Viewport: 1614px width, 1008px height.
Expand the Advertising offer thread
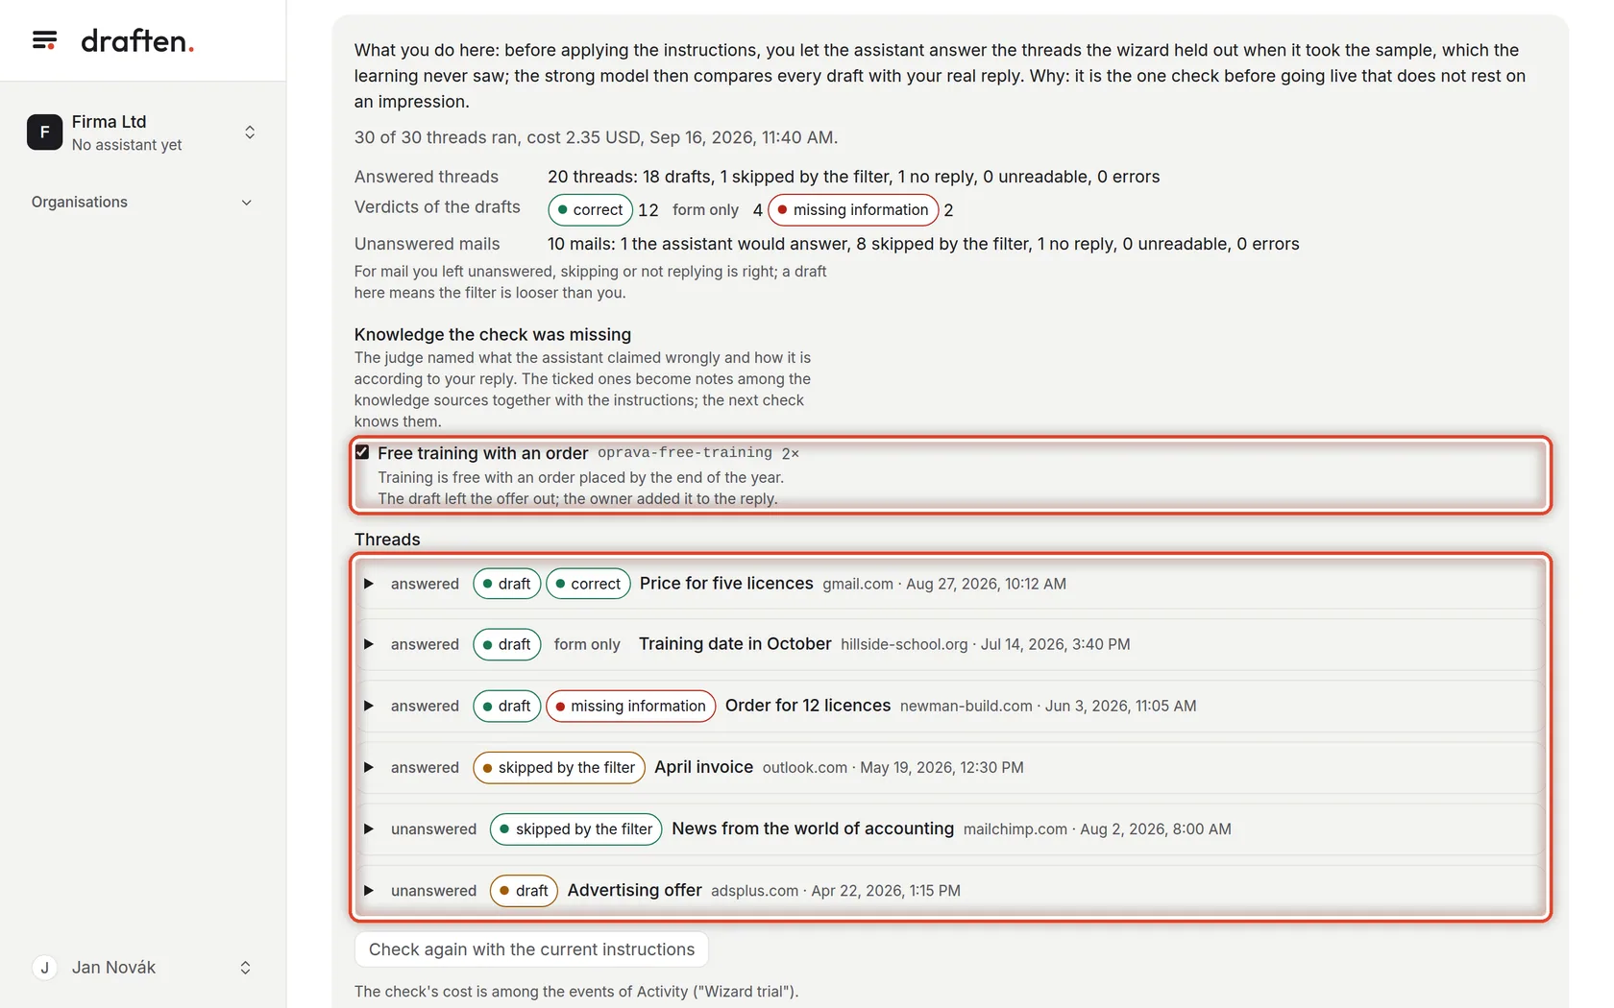tap(369, 890)
